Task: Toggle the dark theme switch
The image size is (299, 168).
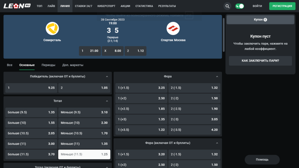Action: pyautogui.click(x=239, y=6)
